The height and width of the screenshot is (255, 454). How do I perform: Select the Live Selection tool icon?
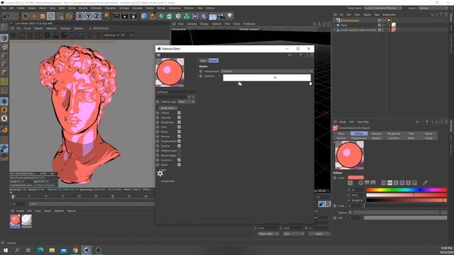[x=26, y=16]
